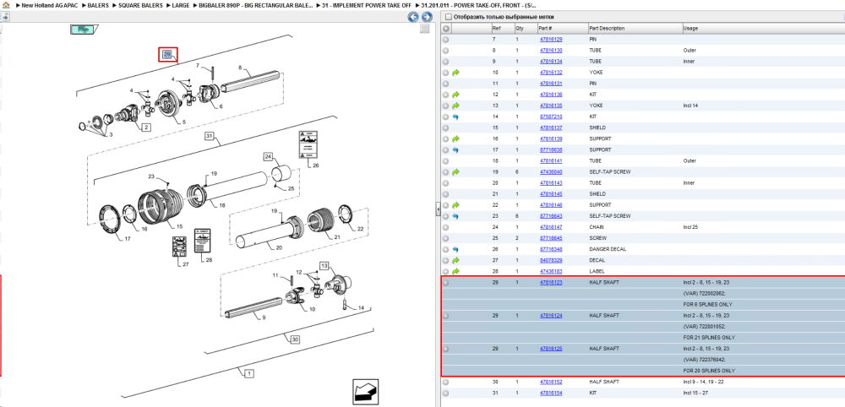Viewport: 845px width, 407px height.
Task: Open part number link 87587210
Action: [551, 117]
